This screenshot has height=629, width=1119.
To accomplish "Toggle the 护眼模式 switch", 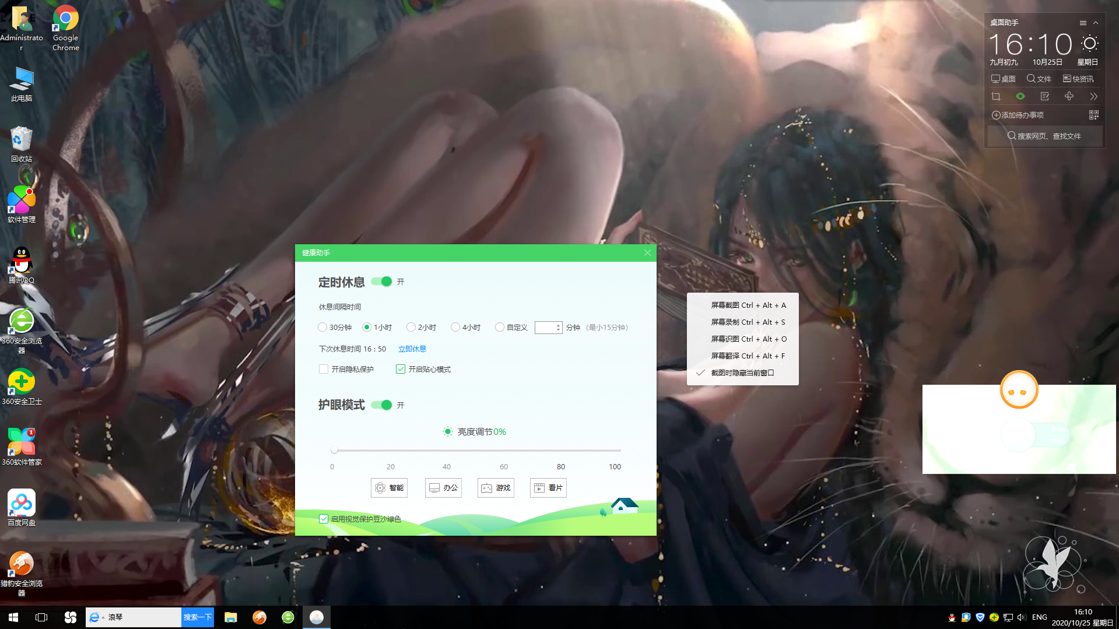I will 382,405.
